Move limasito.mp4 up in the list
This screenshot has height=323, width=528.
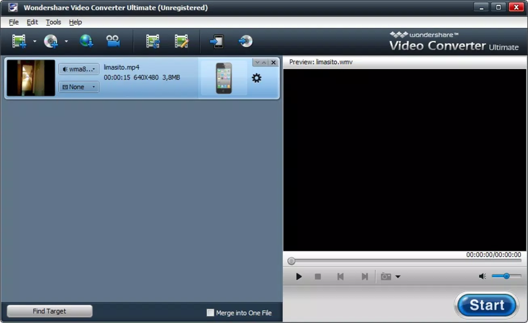click(264, 63)
